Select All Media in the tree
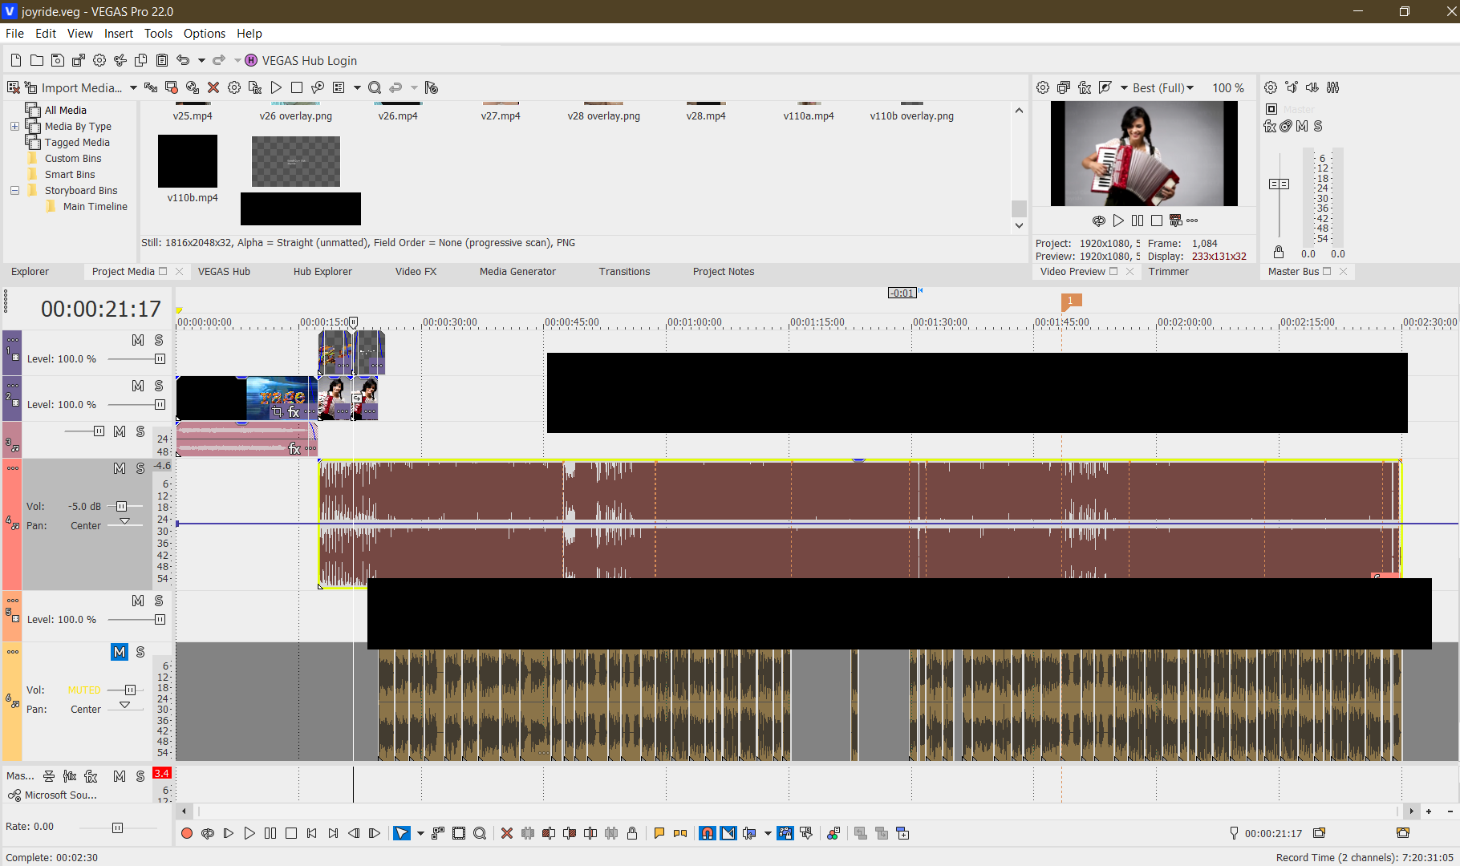The height and width of the screenshot is (866, 1460). click(x=65, y=110)
